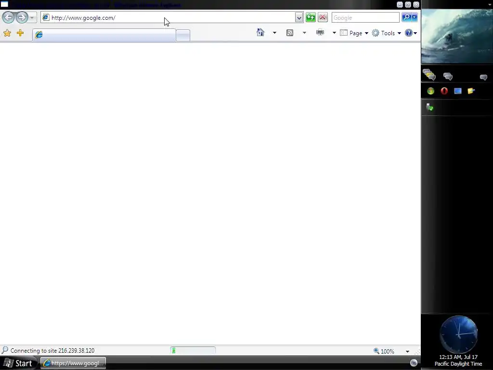Click the Google search box
Viewport: 493px width, 370px height.
pos(365,18)
